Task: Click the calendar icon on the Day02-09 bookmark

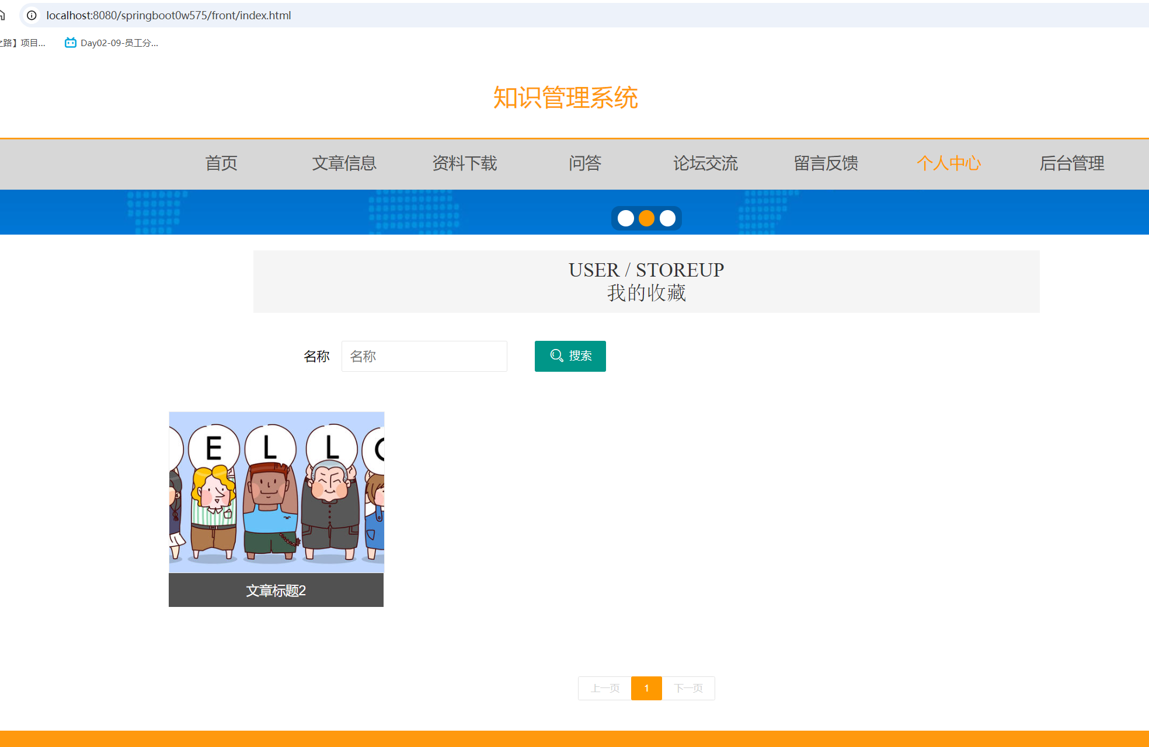Action: pyautogui.click(x=70, y=42)
